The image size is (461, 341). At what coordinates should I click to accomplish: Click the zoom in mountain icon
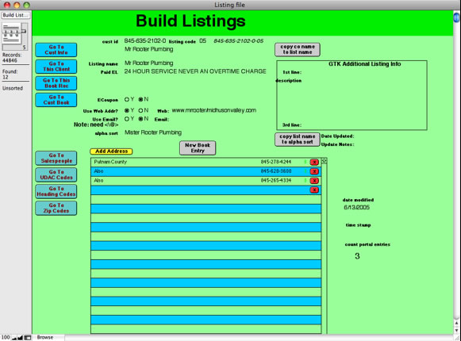[20, 338]
